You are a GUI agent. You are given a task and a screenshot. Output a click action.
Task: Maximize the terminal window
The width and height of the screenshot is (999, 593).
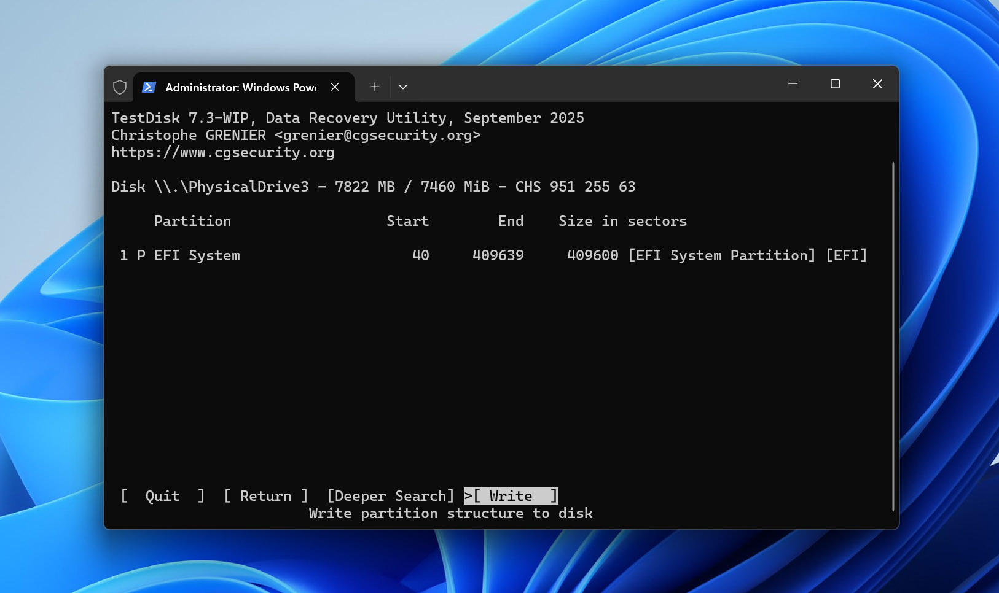[x=835, y=83]
